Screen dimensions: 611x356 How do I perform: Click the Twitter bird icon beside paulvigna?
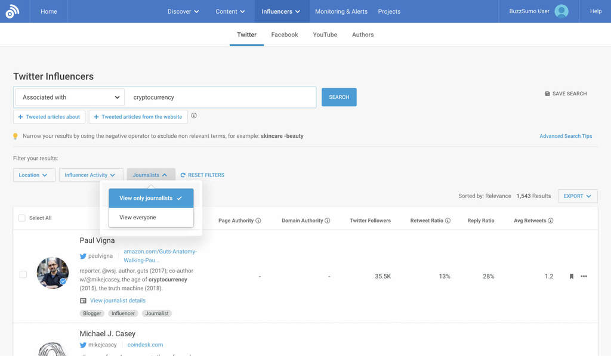click(x=84, y=256)
